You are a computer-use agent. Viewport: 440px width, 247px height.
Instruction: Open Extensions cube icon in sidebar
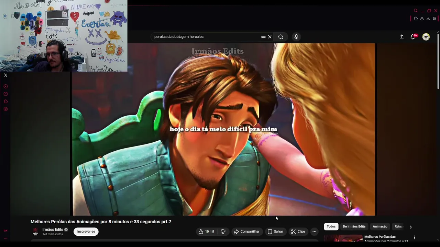pos(5,102)
